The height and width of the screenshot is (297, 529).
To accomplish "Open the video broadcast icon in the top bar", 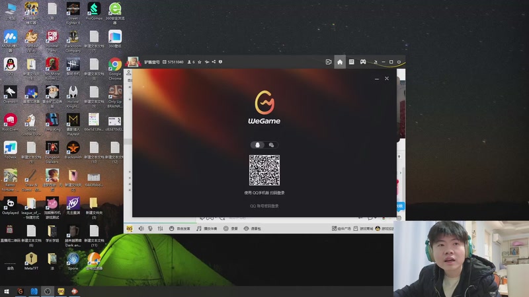I will click(328, 62).
